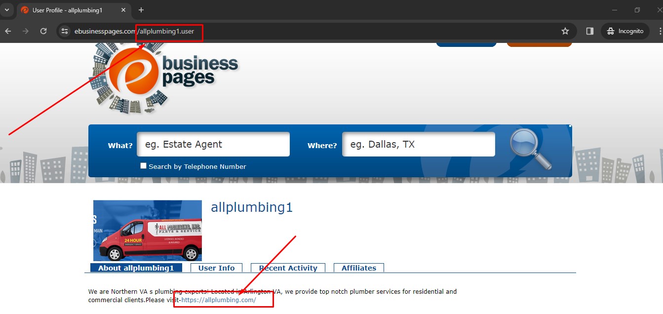This screenshot has width=663, height=314.
Task: Click the browser back arrow
Action: point(8,31)
